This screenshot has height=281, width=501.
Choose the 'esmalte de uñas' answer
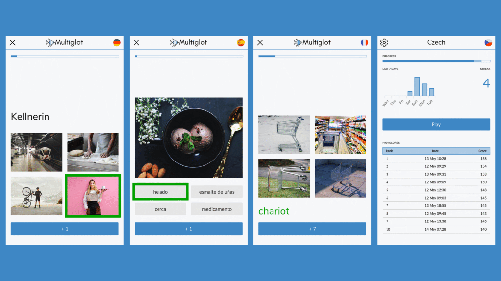[217, 192]
